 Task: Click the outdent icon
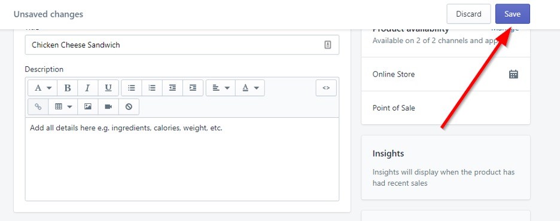coord(172,88)
